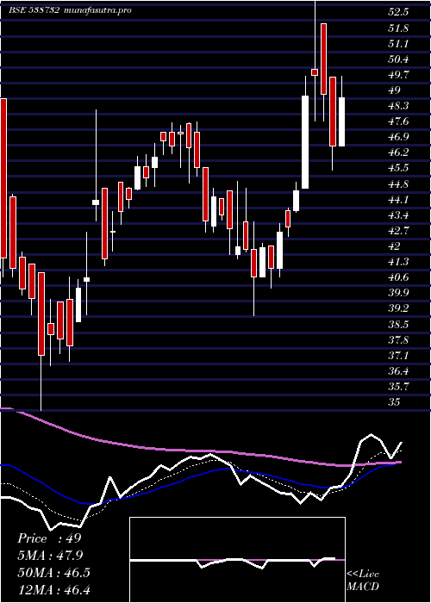431x603 pixels.
Task: Click the '5MA : 47.9' readout
Action: (x=50, y=556)
